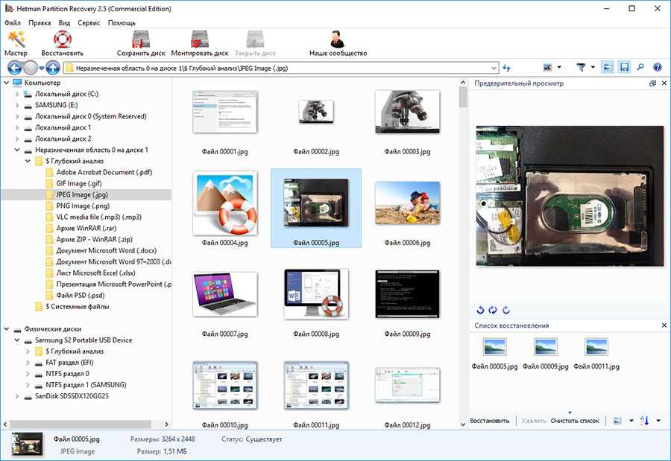The height and width of the screenshot is (461, 671).
Task: Click Восстановить button under recovery list
Action: pyautogui.click(x=490, y=421)
